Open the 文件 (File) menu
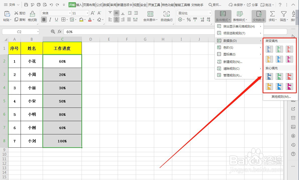Image resolution: width=299 pixels, height=180 pixels. [x=12, y=5]
